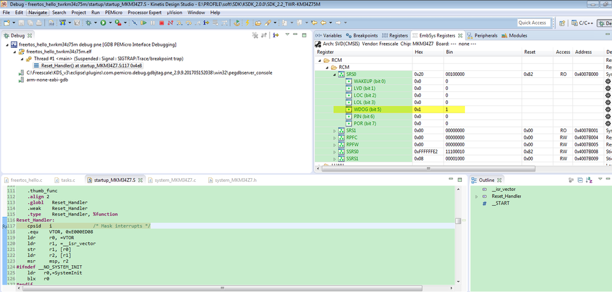Click Remove All Terminated in Debug view
The height and width of the screenshot is (292, 612).
[x=255, y=35]
